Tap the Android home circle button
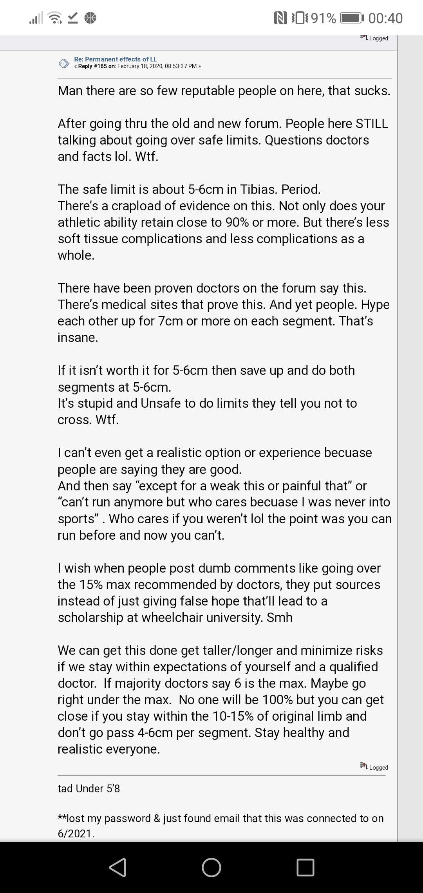Image resolution: width=423 pixels, height=893 pixels. (211, 867)
